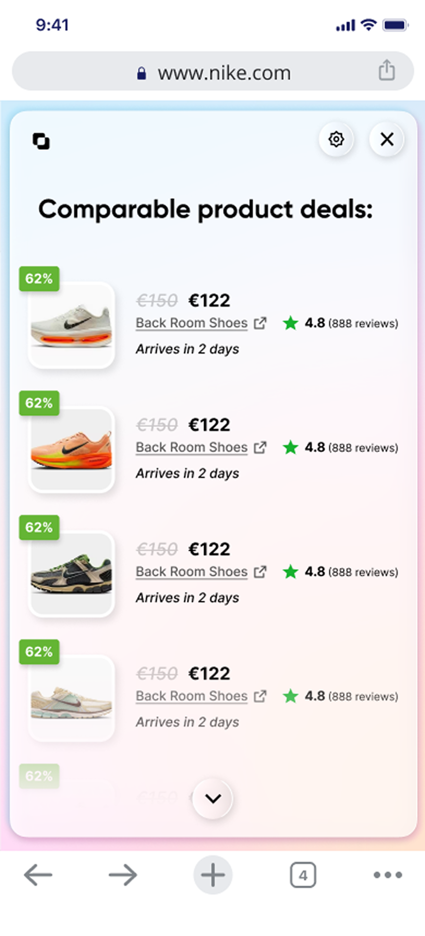This screenshot has height=936, width=425.
Task: Open second Back Room Shoes link
Action: click(192, 448)
